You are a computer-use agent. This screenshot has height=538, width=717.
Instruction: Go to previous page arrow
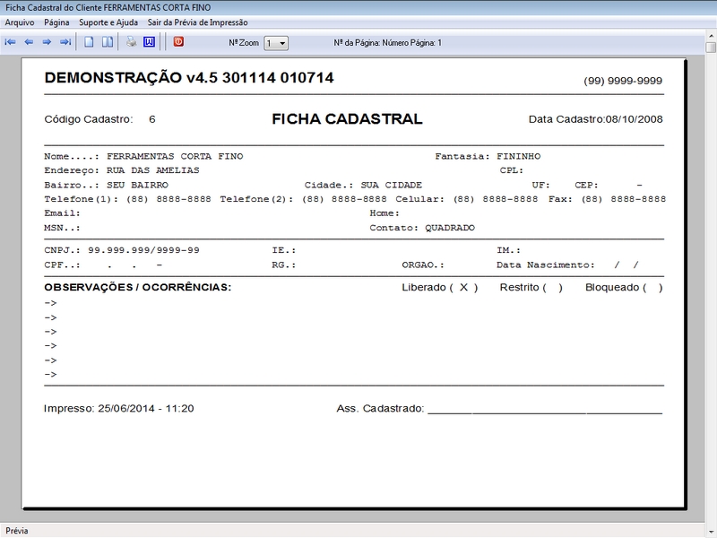pos(29,42)
